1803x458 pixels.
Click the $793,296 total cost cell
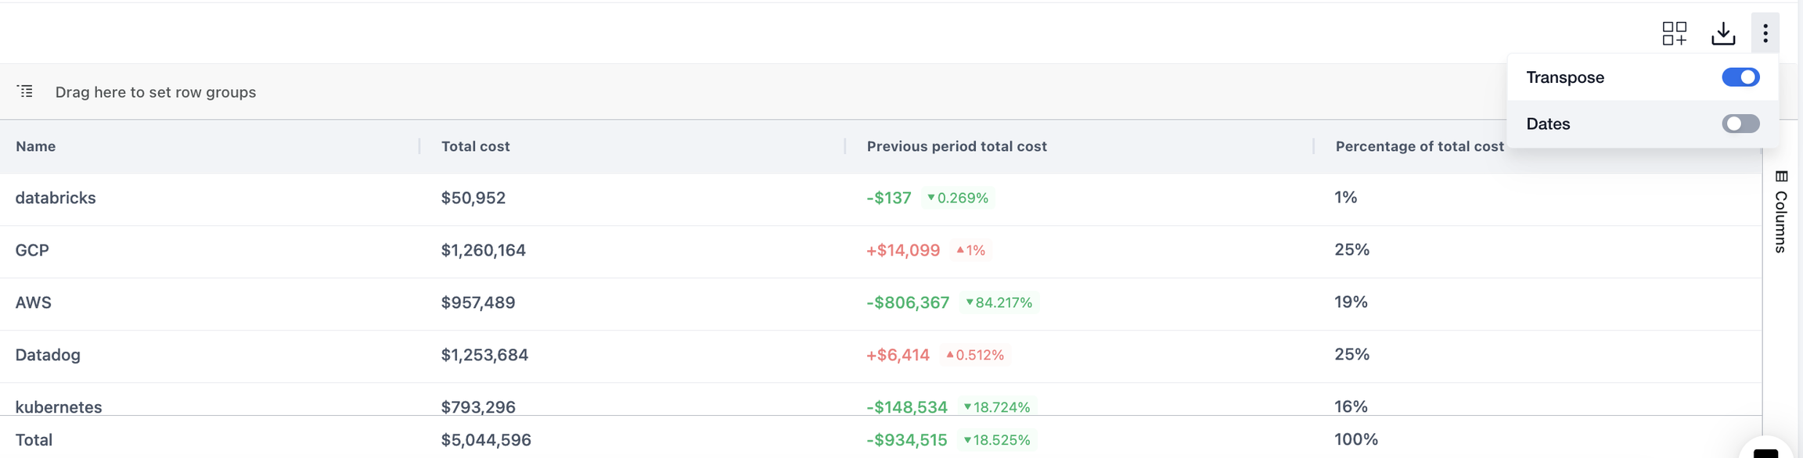(478, 406)
